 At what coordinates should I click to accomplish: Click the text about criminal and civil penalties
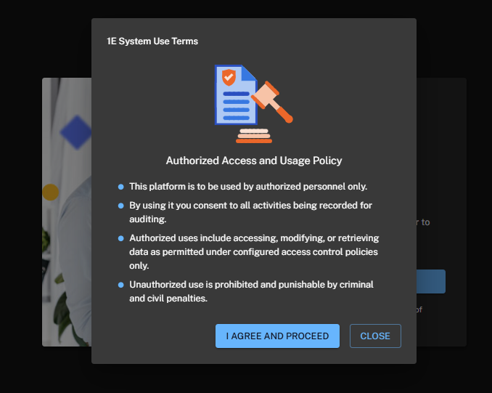pyautogui.click(x=251, y=291)
